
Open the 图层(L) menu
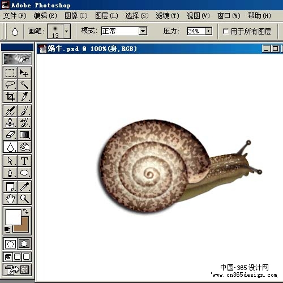106,16
